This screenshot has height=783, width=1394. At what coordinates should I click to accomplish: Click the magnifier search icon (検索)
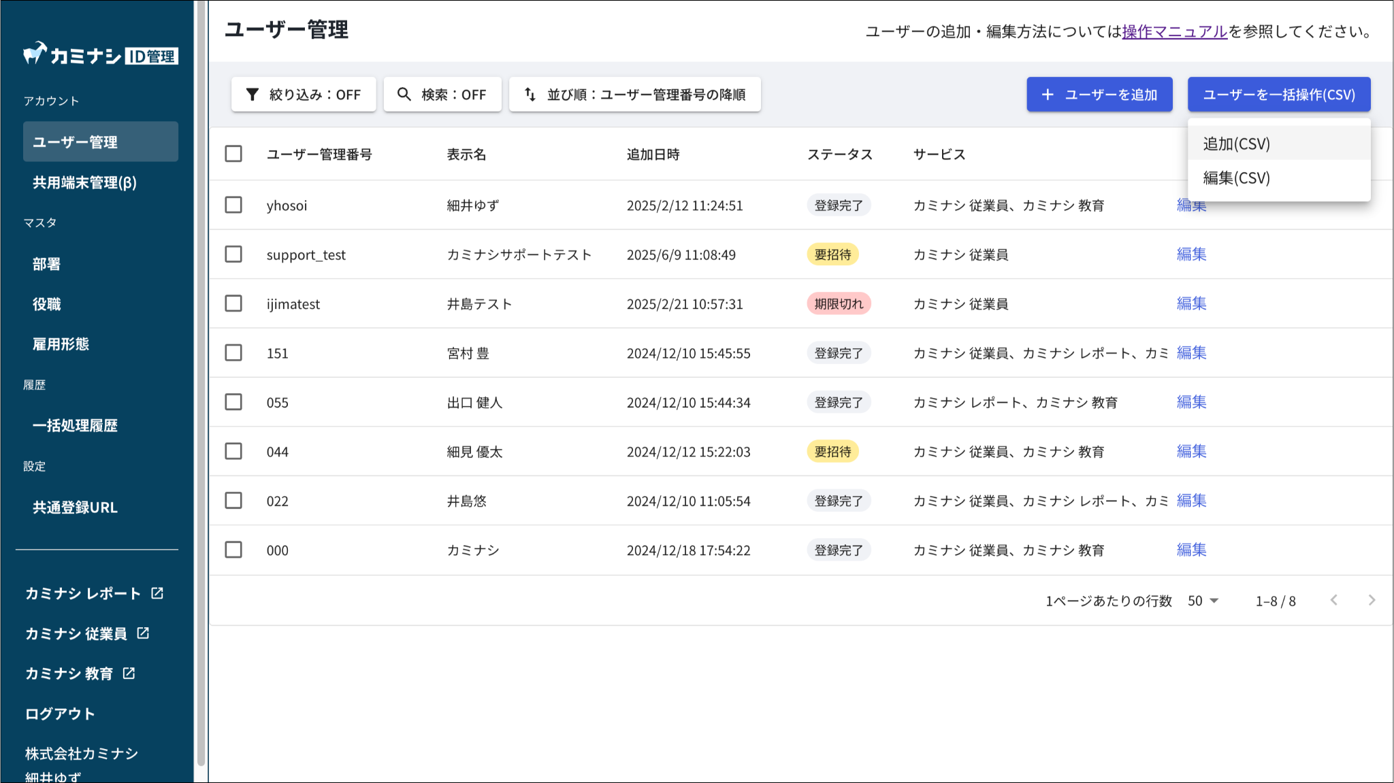404,95
